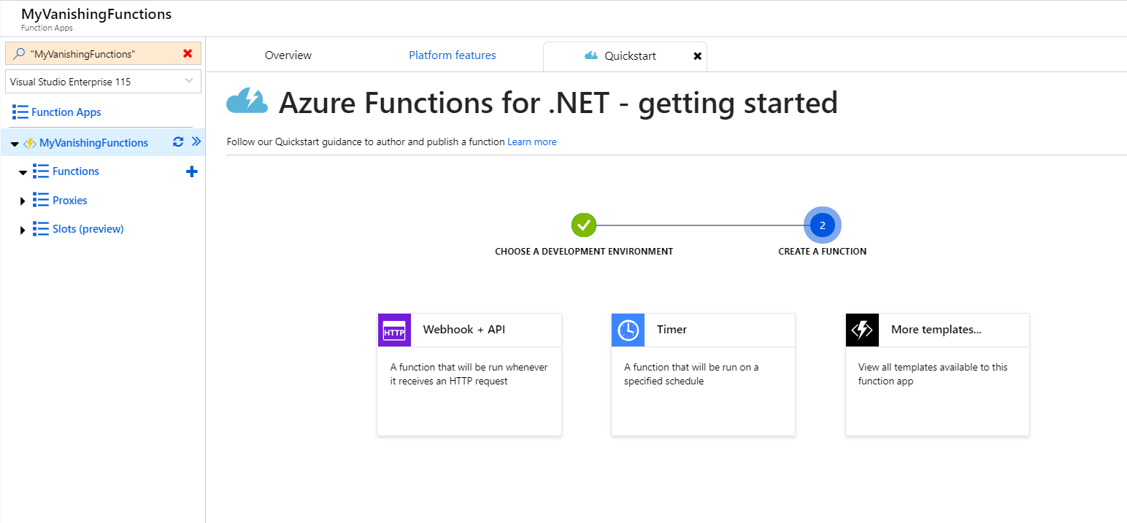The width and height of the screenshot is (1127, 523).
Task: Refresh the MyVanishingFunctions app
Action: click(177, 142)
